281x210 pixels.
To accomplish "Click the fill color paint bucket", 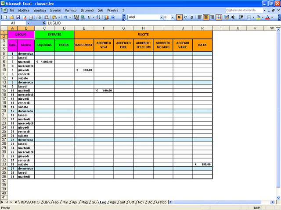I will (x=258, y=17).
